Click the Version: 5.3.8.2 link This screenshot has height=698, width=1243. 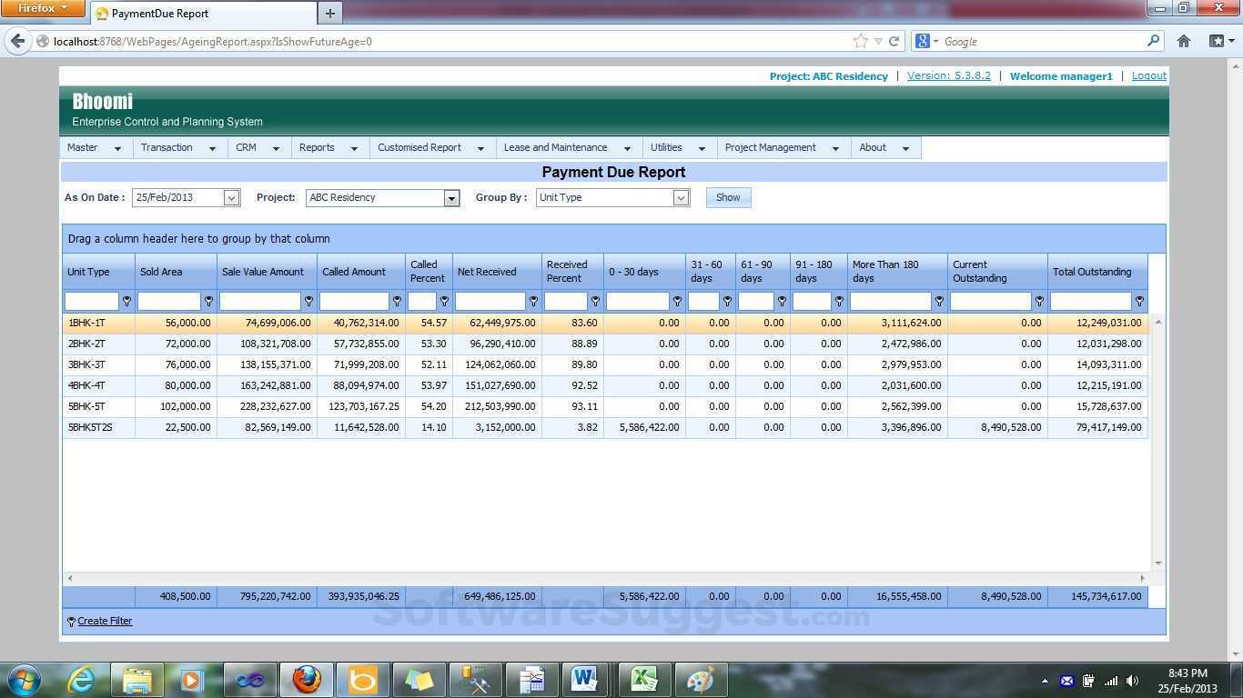(948, 75)
